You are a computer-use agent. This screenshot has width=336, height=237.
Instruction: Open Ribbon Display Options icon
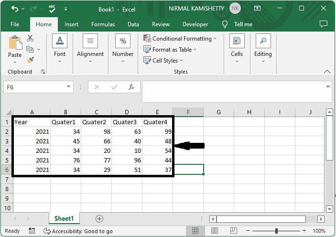point(257,8)
